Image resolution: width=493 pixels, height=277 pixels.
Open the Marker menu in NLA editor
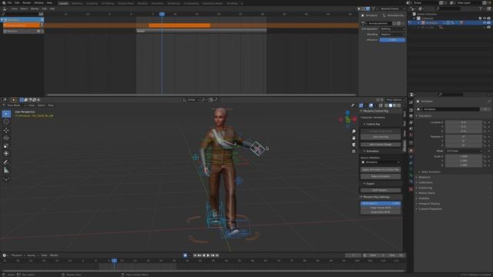coord(35,8)
